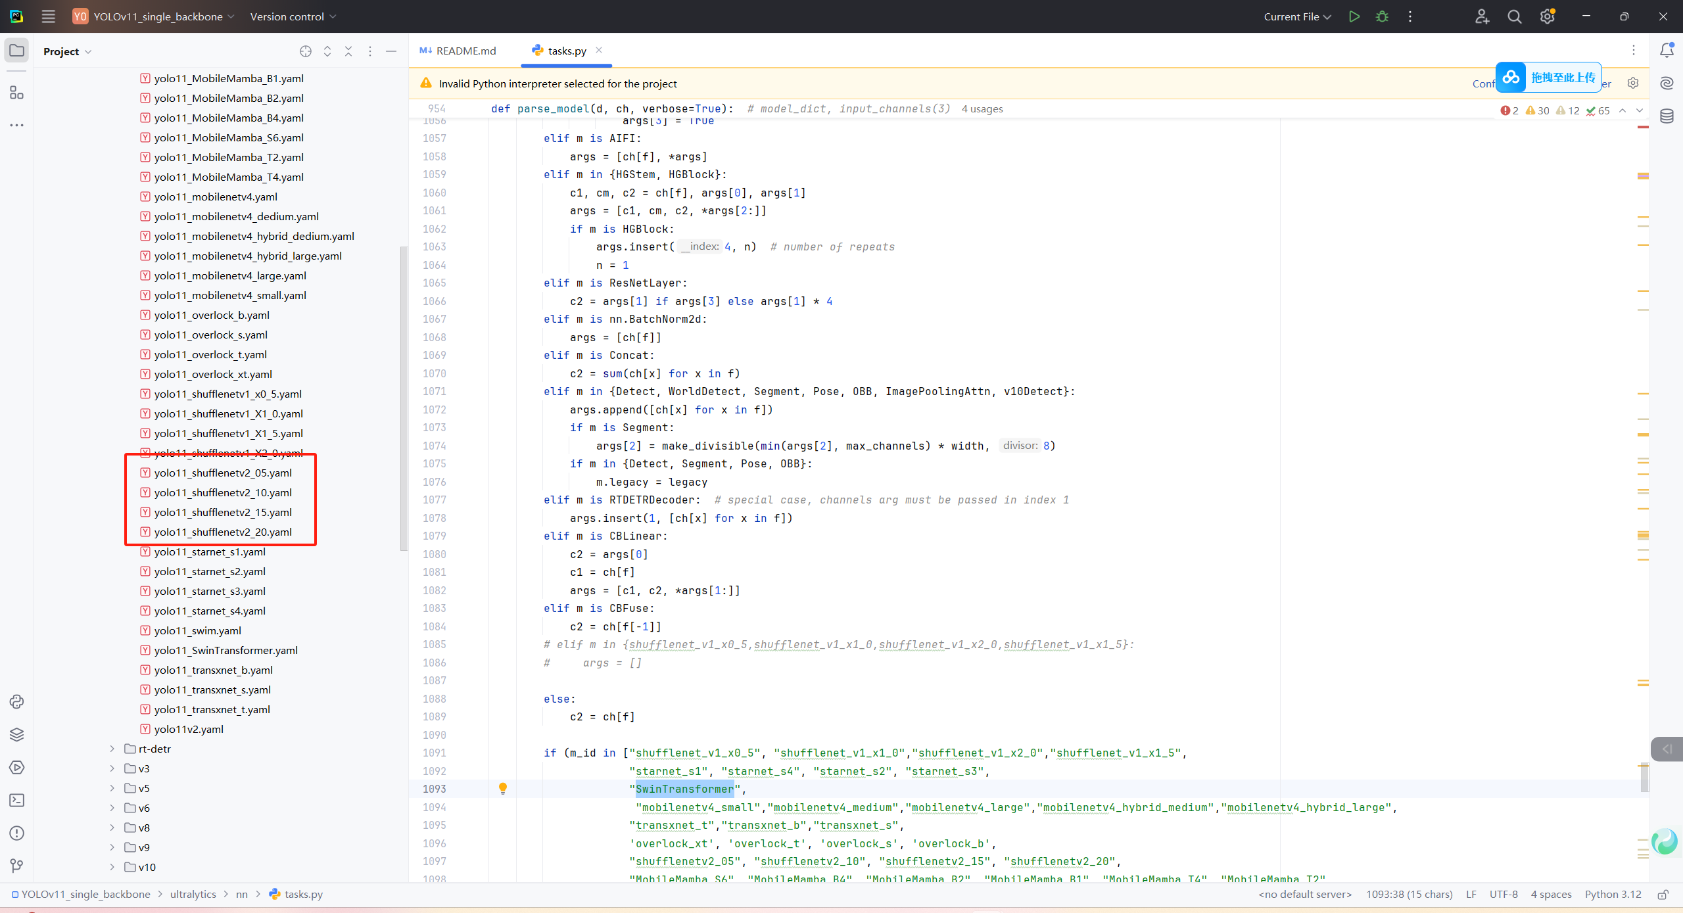
Task: Collapse all in the Project tree
Action: (x=348, y=51)
